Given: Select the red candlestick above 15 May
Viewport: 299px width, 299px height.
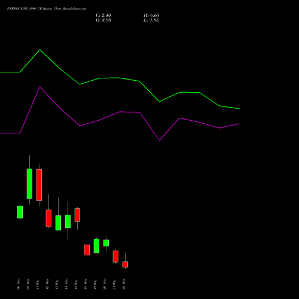Looking at the screenshot, I should (x=77, y=215).
